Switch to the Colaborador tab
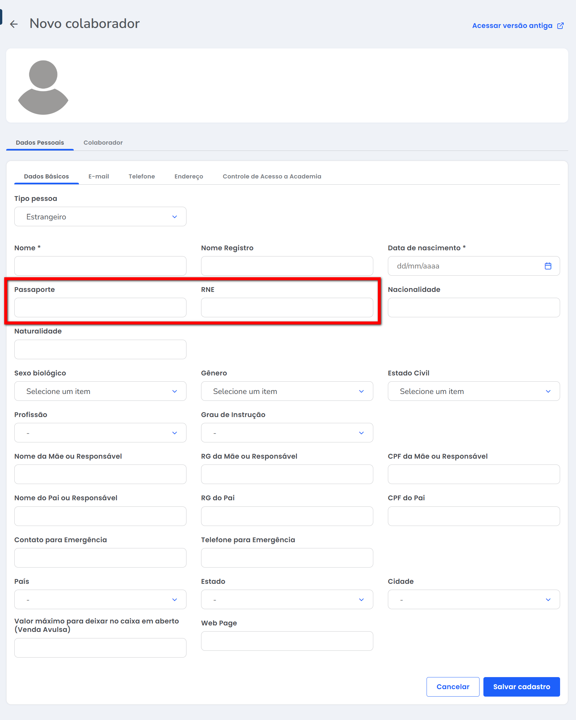 point(103,143)
